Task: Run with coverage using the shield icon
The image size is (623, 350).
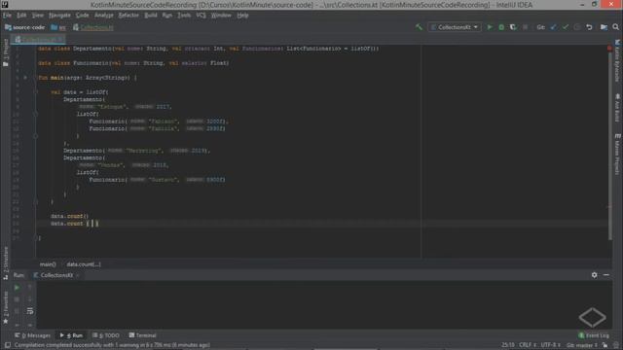Action: 513,27
